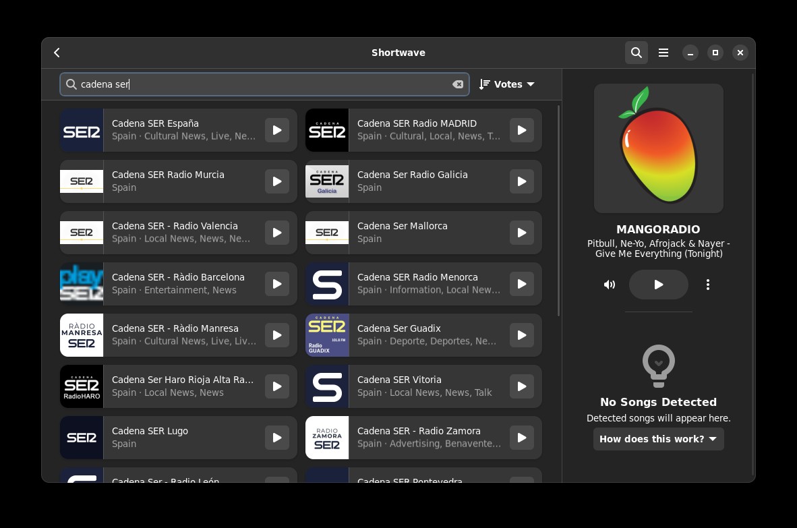
Task: Click the 'Cadena Ser Guadix' title
Action: point(399,329)
